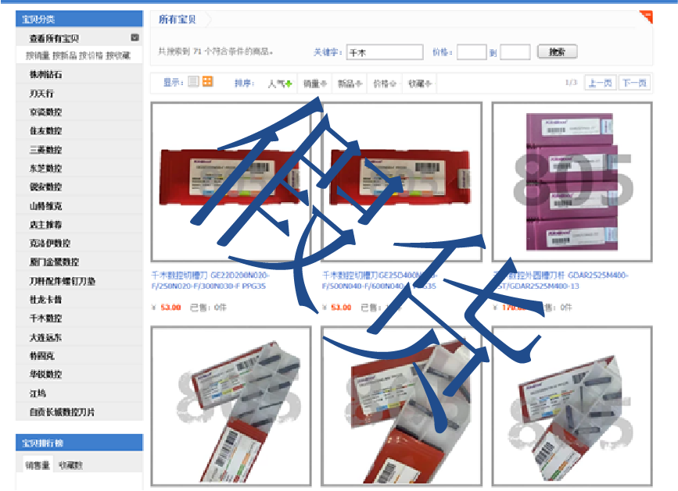Open the 店主推荐 category
The width and height of the screenshot is (678, 491).
click(x=45, y=224)
